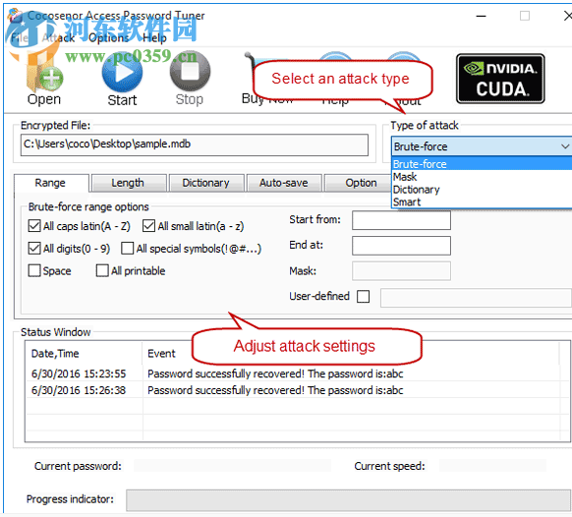Screen dimensions: 572x517
Task: Select the 15:23:55 status log row
Action: click(x=298, y=373)
